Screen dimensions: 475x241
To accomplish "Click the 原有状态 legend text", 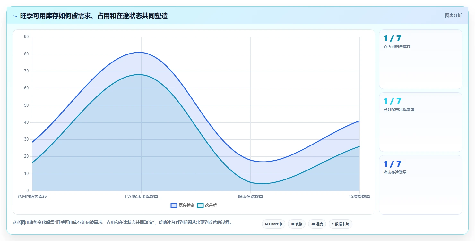I will pos(186,205).
